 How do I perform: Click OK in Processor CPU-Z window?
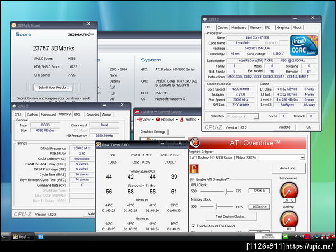click(309, 127)
